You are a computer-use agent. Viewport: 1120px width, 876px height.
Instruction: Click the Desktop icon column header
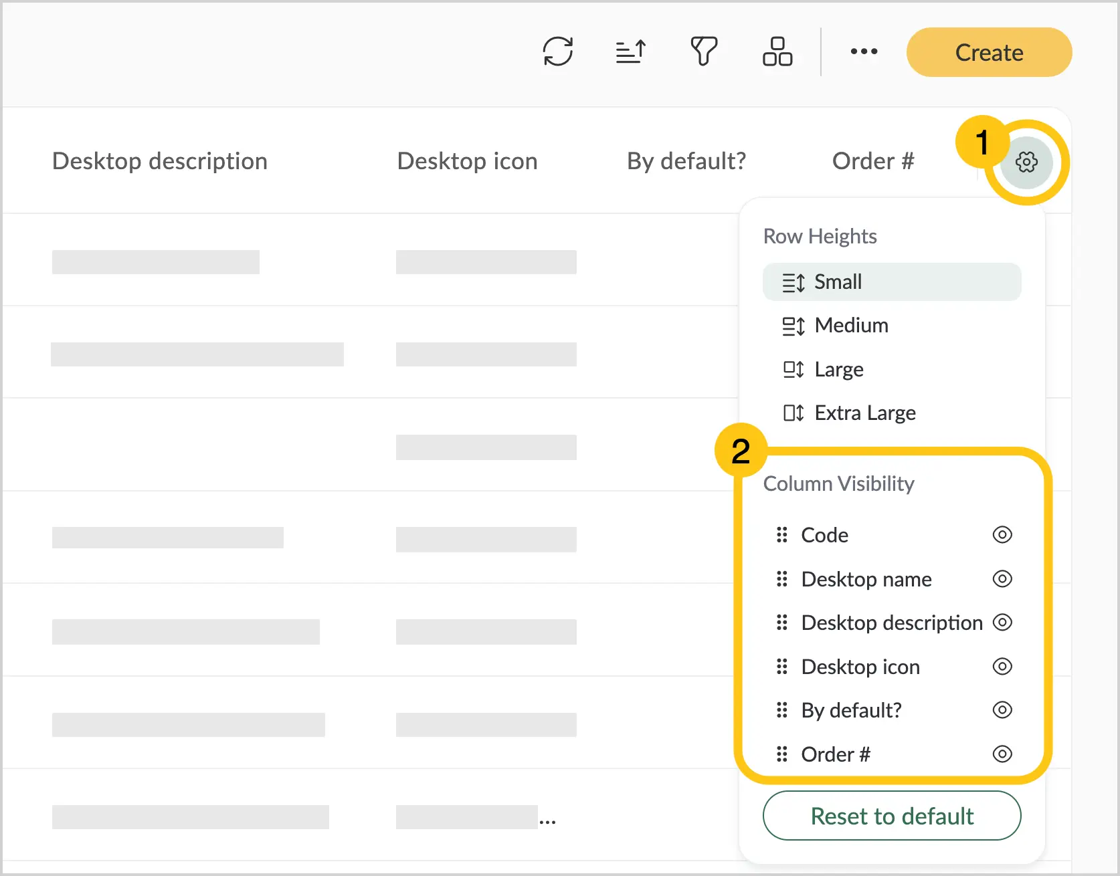pyautogui.click(x=467, y=162)
